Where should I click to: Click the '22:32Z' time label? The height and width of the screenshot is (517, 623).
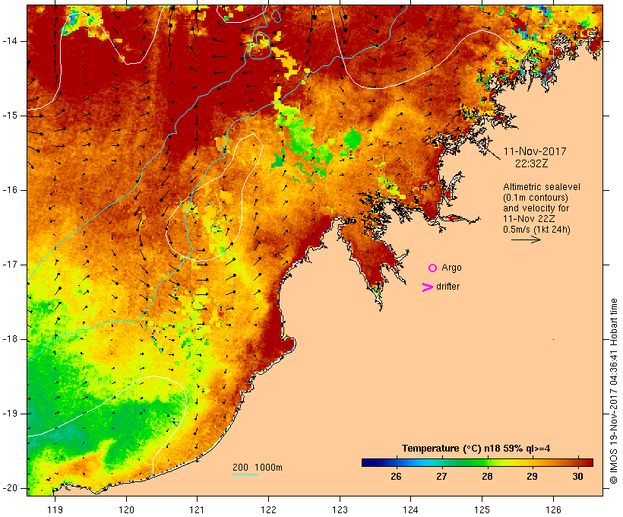(532, 163)
